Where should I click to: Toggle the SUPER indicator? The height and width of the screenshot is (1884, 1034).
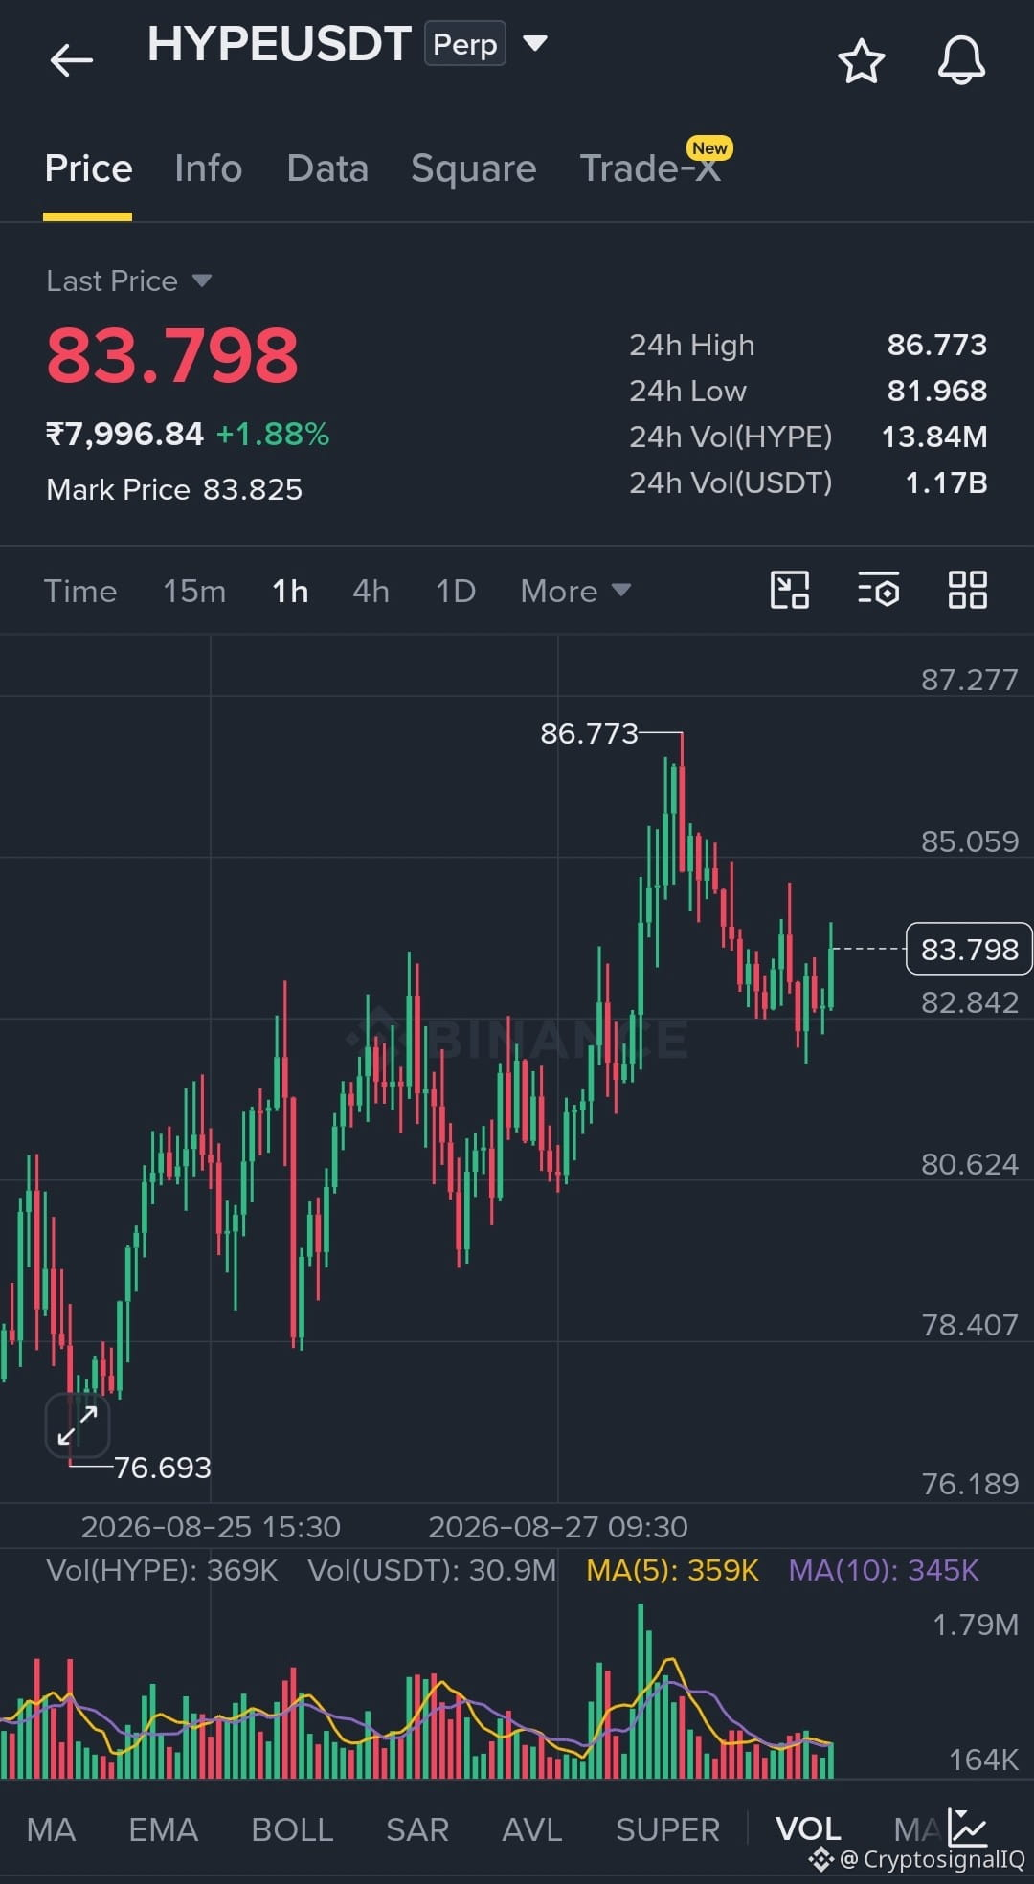pos(667,1829)
